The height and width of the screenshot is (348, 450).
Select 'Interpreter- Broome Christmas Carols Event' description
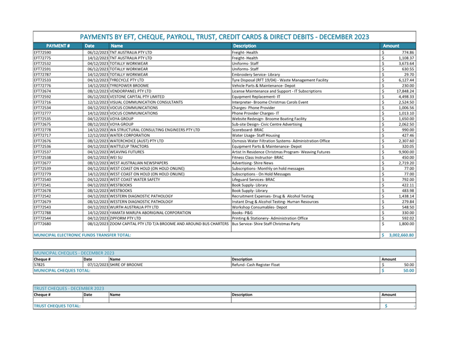click(270, 102)
